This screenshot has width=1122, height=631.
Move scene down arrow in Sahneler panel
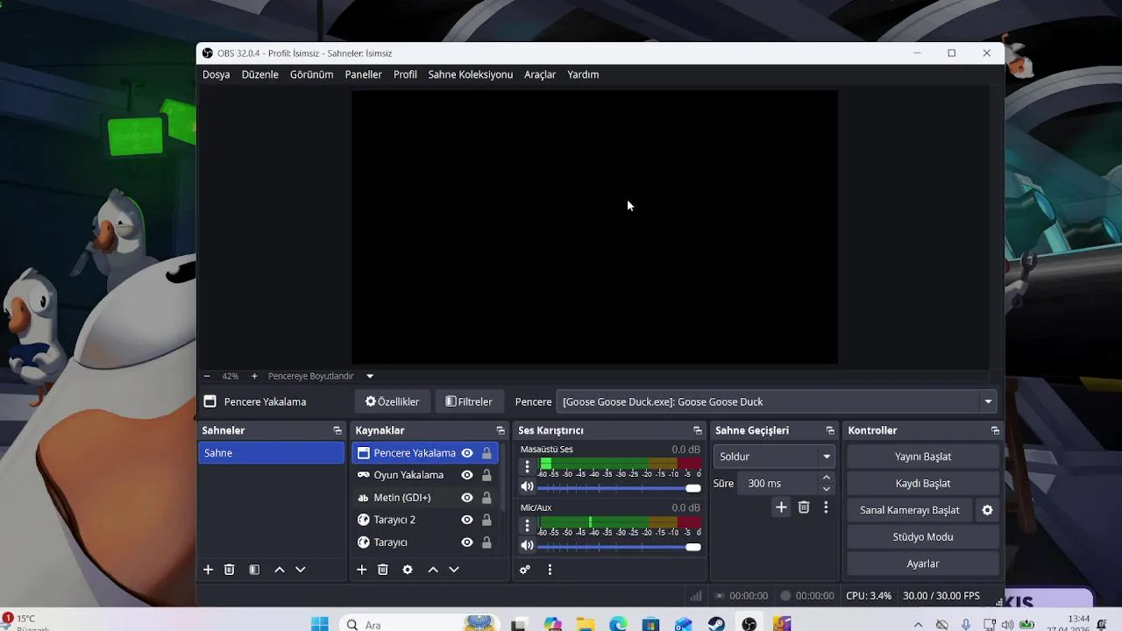pyautogui.click(x=301, y=570)
